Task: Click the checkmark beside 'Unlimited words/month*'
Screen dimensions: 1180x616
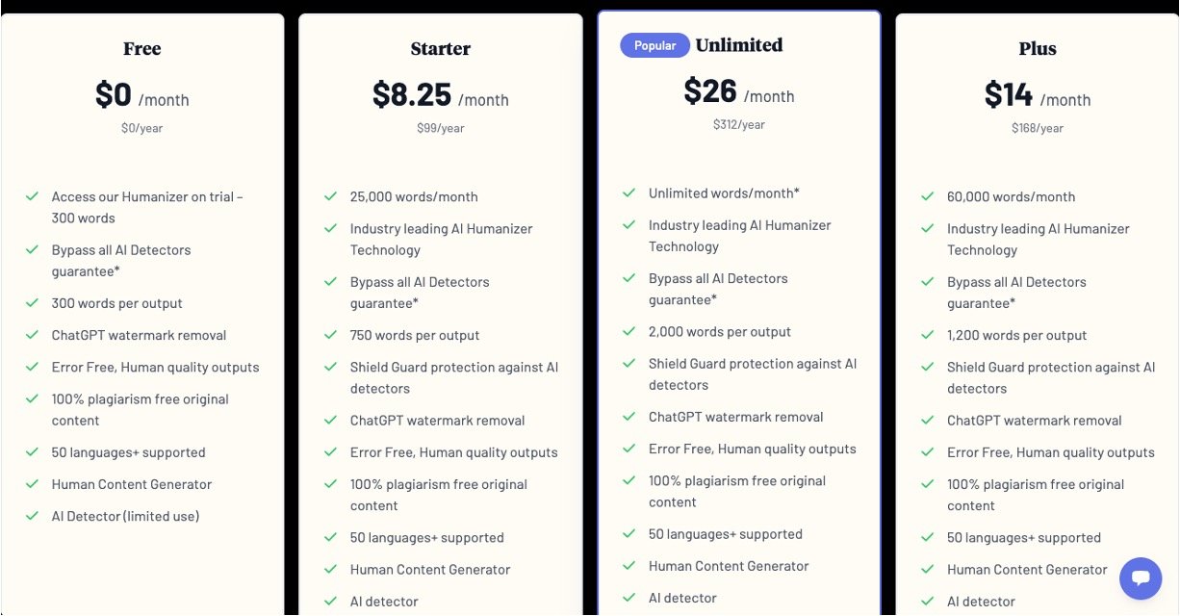Action: click(629, 192)
